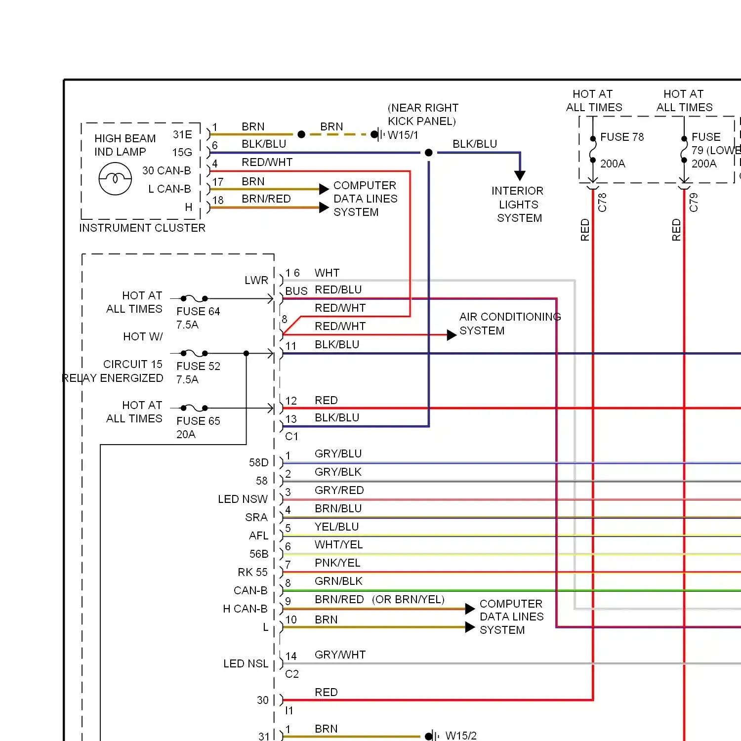This screenshot has width=741, height=741.
Task: Click the arrowhead pointing to Air Conditioning System
Action: [x=452, y=335]
